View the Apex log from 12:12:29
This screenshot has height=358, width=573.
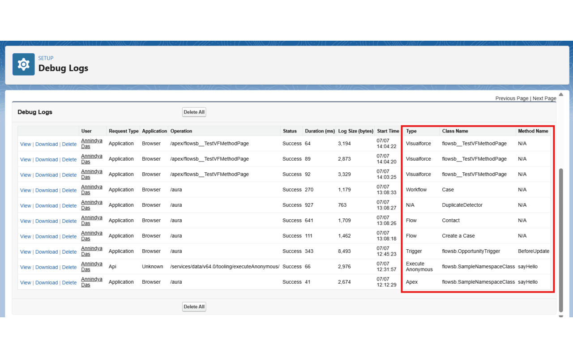[26, 283]
